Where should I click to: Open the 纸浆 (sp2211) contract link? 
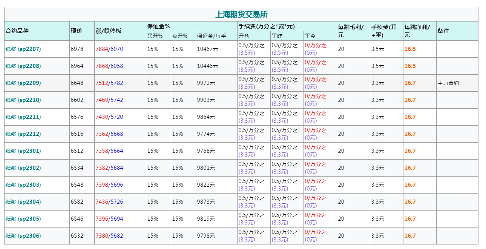pyautogui.click(x=23, y=117)
